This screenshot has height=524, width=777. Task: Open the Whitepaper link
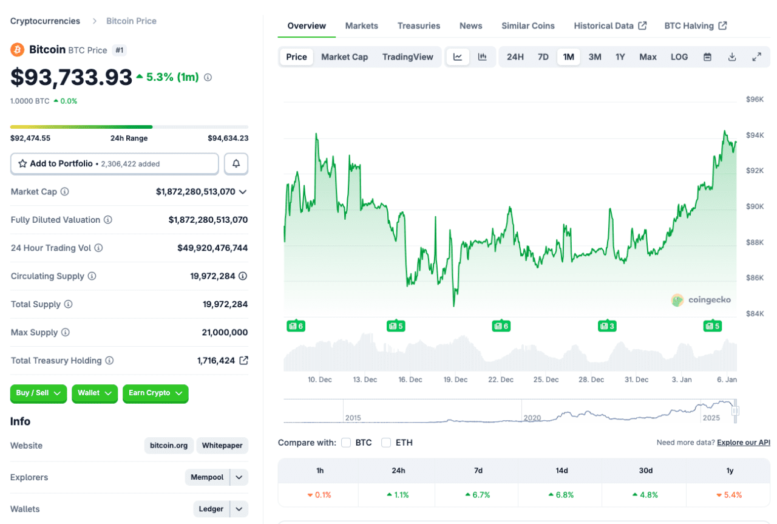[x=222, y=446]
